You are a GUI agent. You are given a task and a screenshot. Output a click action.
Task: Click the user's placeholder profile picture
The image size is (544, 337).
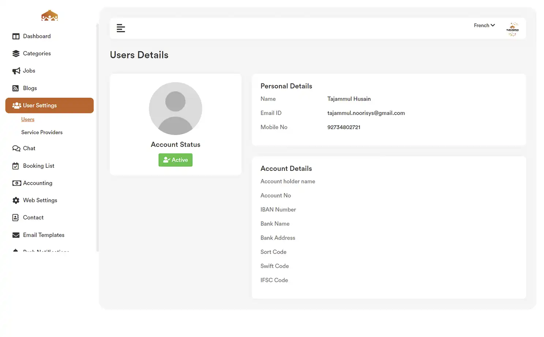[x=175, y=108]
